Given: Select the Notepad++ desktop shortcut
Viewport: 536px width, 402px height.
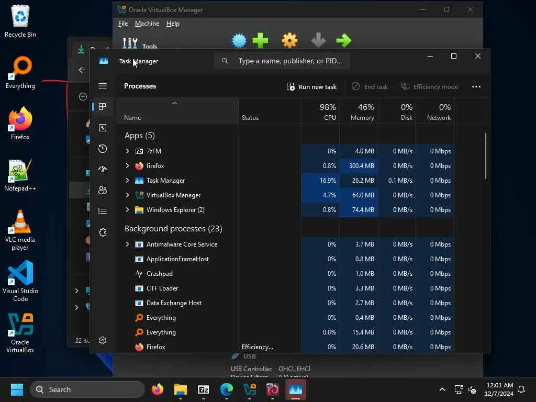Looking at the screenshot, I should 20,175.
